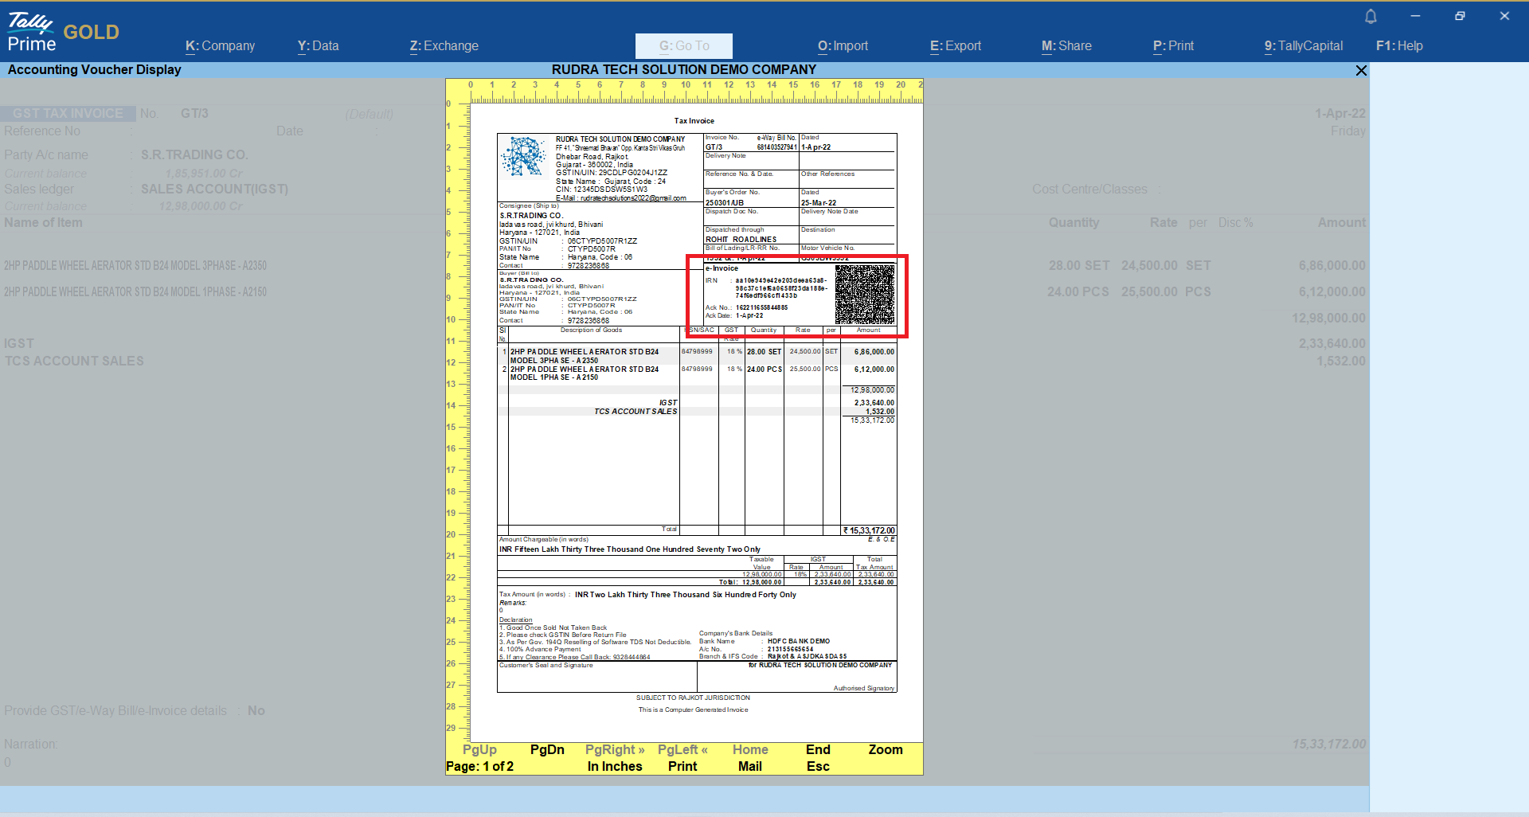Image resolution: width=1529 pixels, height=817 pixels.
Task: Click the notification bell icon
Action: coord(1371,17)
